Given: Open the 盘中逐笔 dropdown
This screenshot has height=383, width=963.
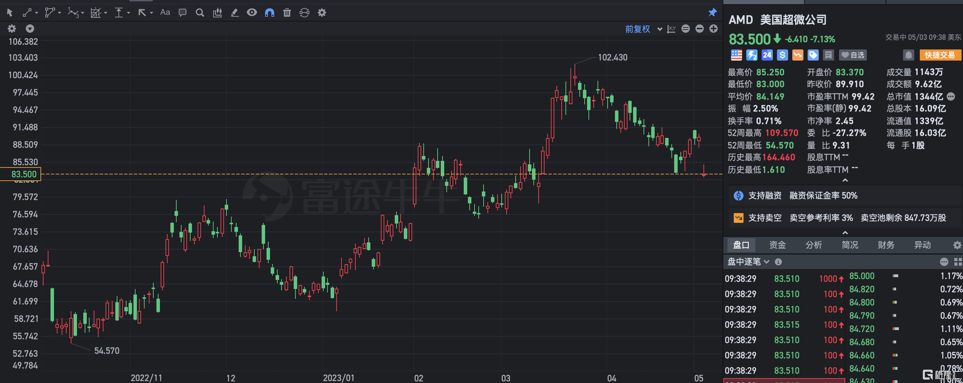Looking at the screenshot, I should 748,261.
